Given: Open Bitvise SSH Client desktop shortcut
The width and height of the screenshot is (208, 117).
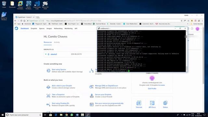Looking at the screenshot, I should 45,5.
